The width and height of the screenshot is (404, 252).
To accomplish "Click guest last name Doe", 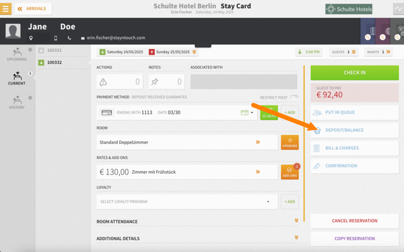I will click(68, 26).
